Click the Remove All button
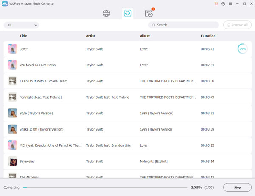 (237, 25)
